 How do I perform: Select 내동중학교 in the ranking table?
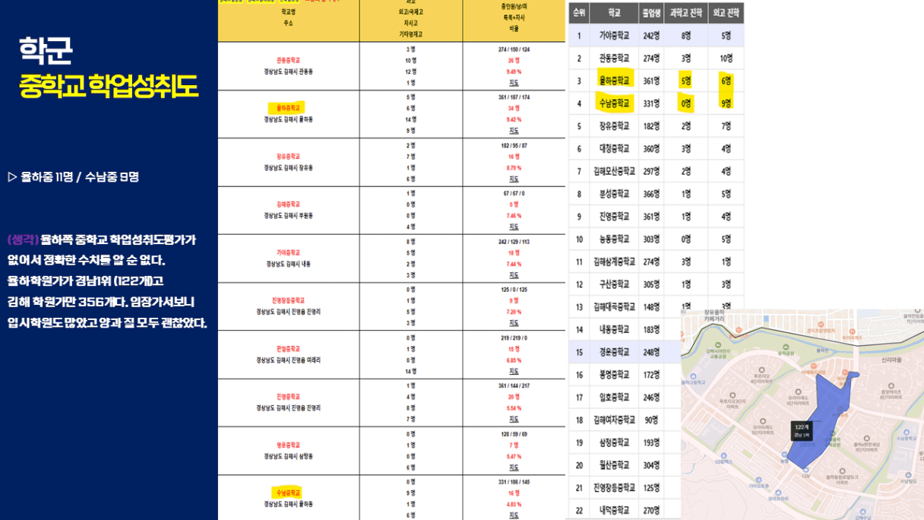pyautogui.click(x=614, y=329)
